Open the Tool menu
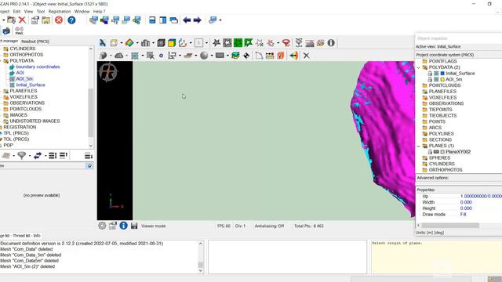502x282 pixels. [x=41, y=12]
